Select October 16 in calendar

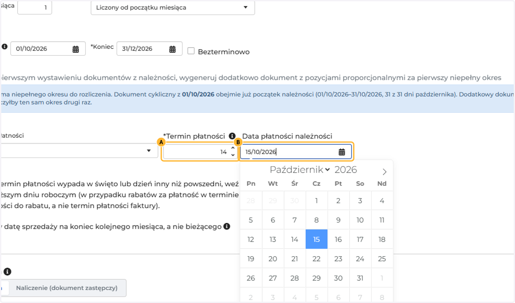tap(338, 239)
